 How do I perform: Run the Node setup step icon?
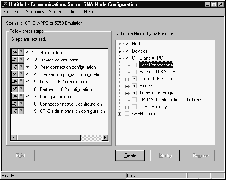[14, 52]
